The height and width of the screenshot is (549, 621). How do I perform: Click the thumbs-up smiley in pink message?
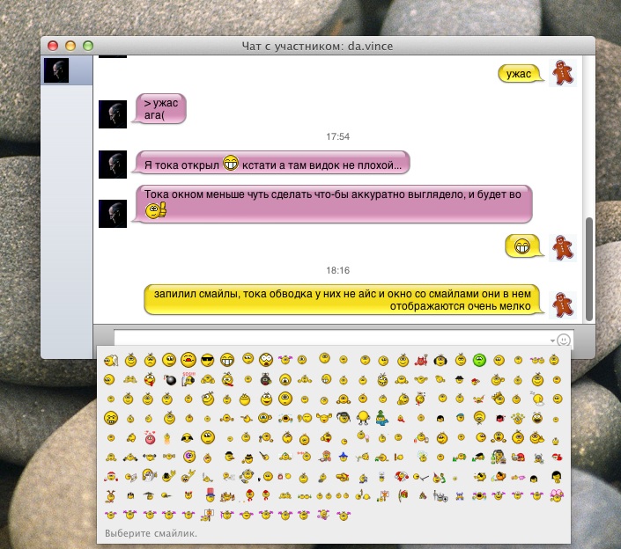[x=155, y=210]
